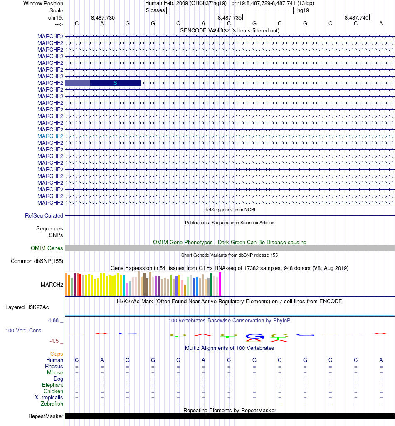Click the RefSeq Curated track line
Image resolution: width=395 pixels, height=426 pixels.
click(230, 216)
